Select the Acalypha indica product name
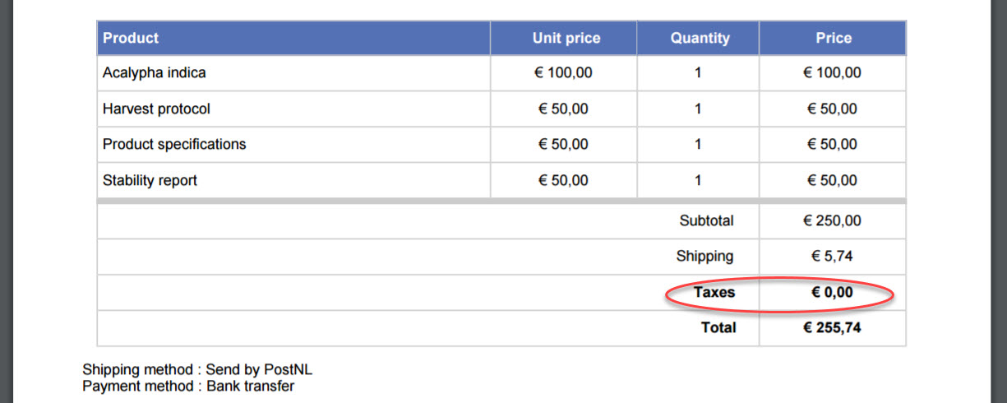 (155, 73)
